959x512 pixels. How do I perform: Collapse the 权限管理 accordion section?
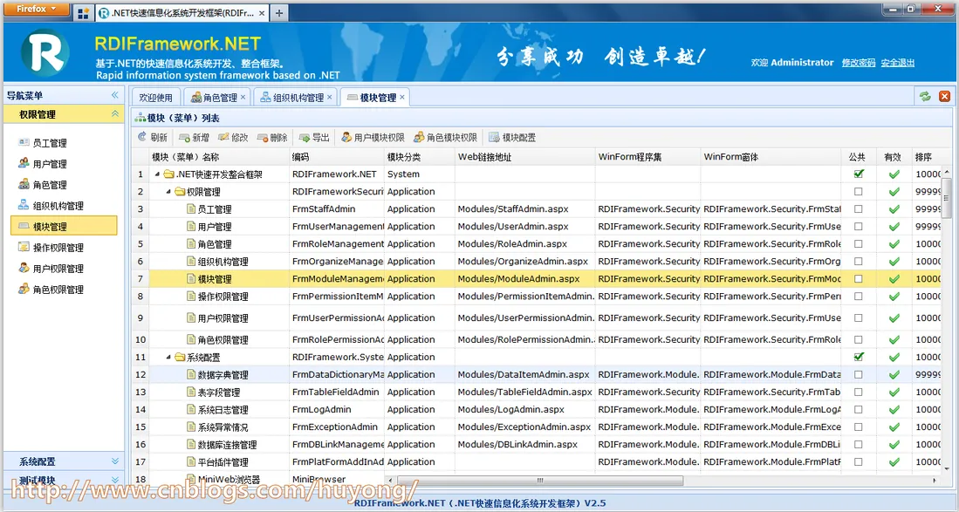(115, 114)
